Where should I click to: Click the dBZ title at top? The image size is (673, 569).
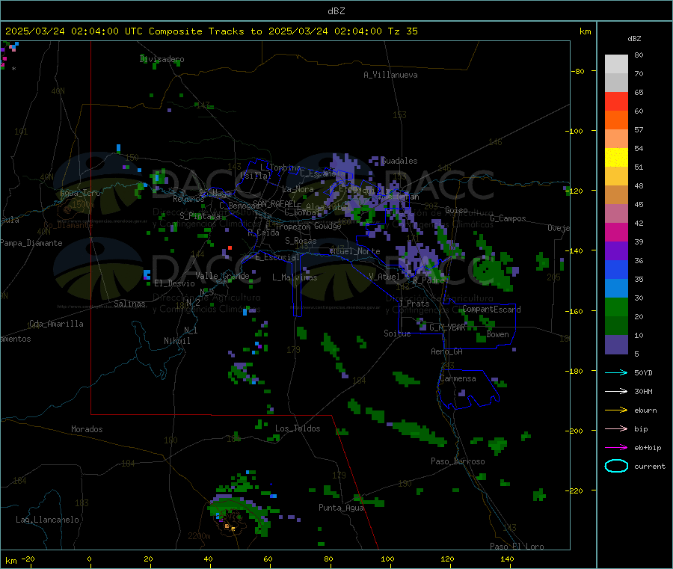coord(336,11)
